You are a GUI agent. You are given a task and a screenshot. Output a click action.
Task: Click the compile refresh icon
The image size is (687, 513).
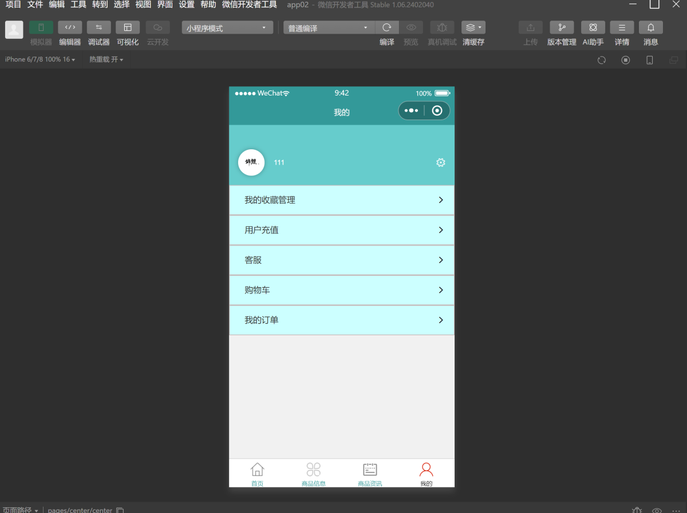[x=387, y=27]
